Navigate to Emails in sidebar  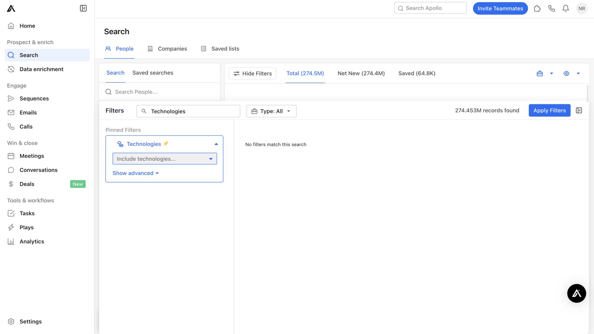(x=28, y=112)
